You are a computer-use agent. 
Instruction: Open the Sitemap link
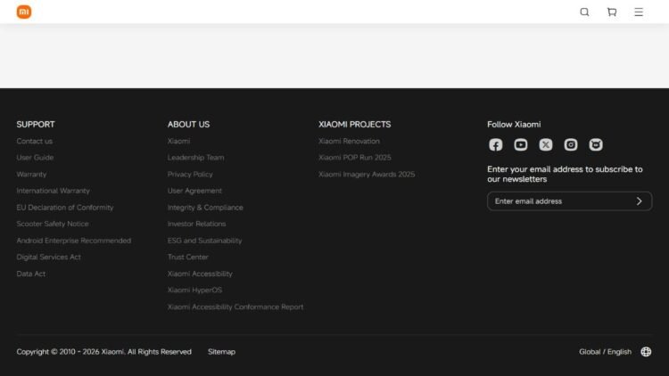click(221, 352)
